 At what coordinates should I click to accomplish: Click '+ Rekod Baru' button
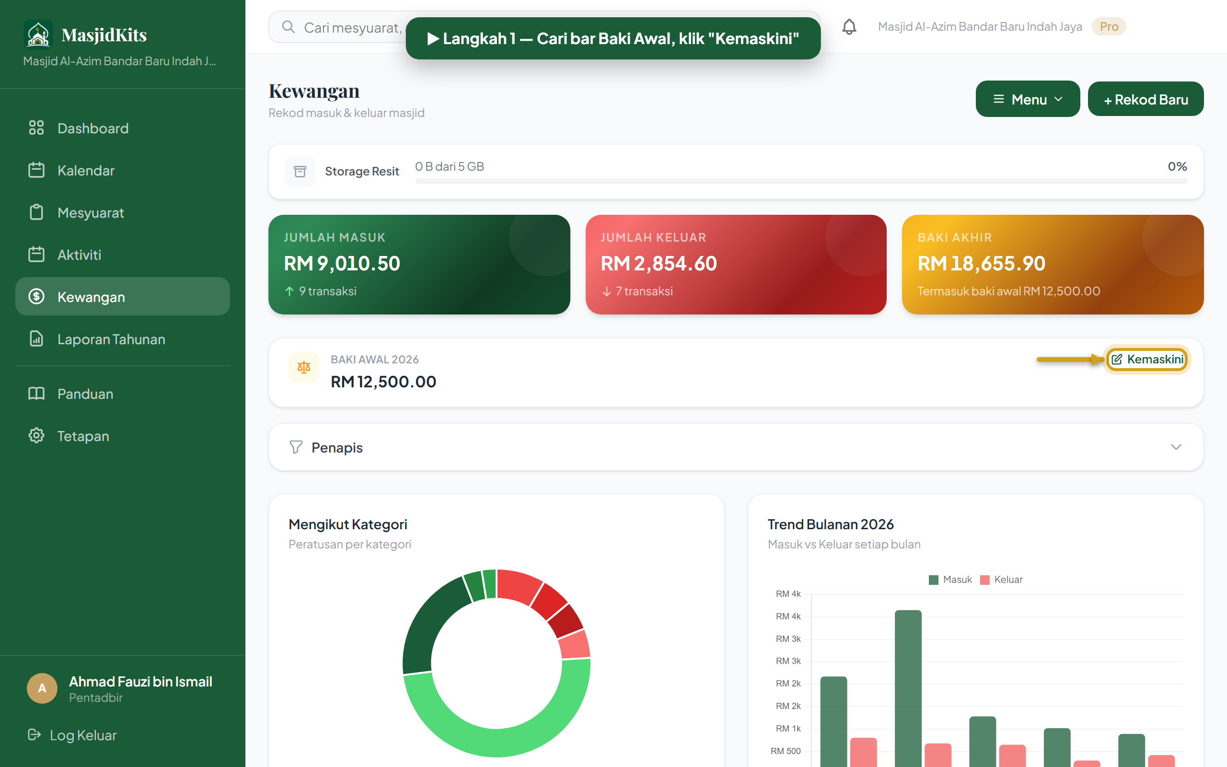click(x=1146, y=99)
